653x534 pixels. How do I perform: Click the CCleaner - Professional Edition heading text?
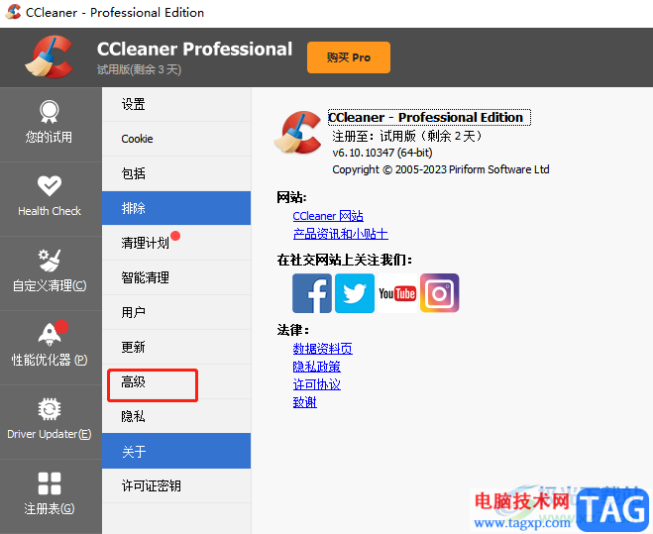click(x=429, y=118)
